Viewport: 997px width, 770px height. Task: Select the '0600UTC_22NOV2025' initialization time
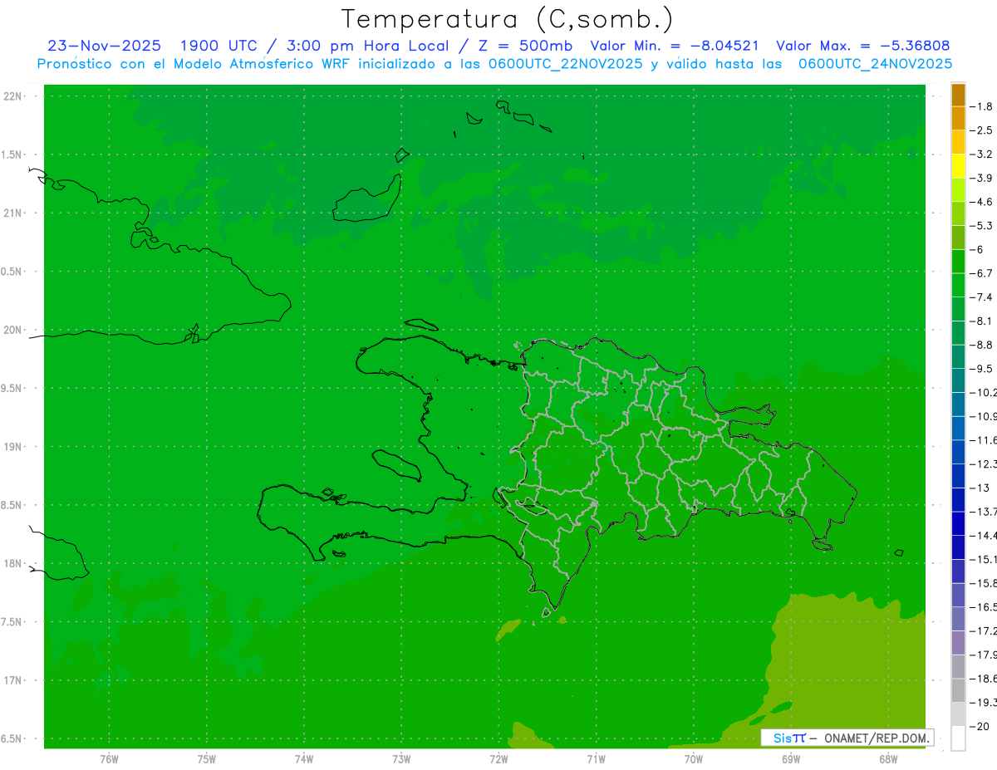coord(566,64)
